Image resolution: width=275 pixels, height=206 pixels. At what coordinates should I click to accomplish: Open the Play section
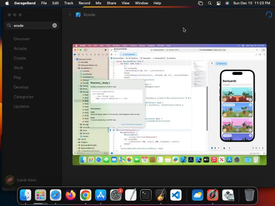(x=17, y=78)
